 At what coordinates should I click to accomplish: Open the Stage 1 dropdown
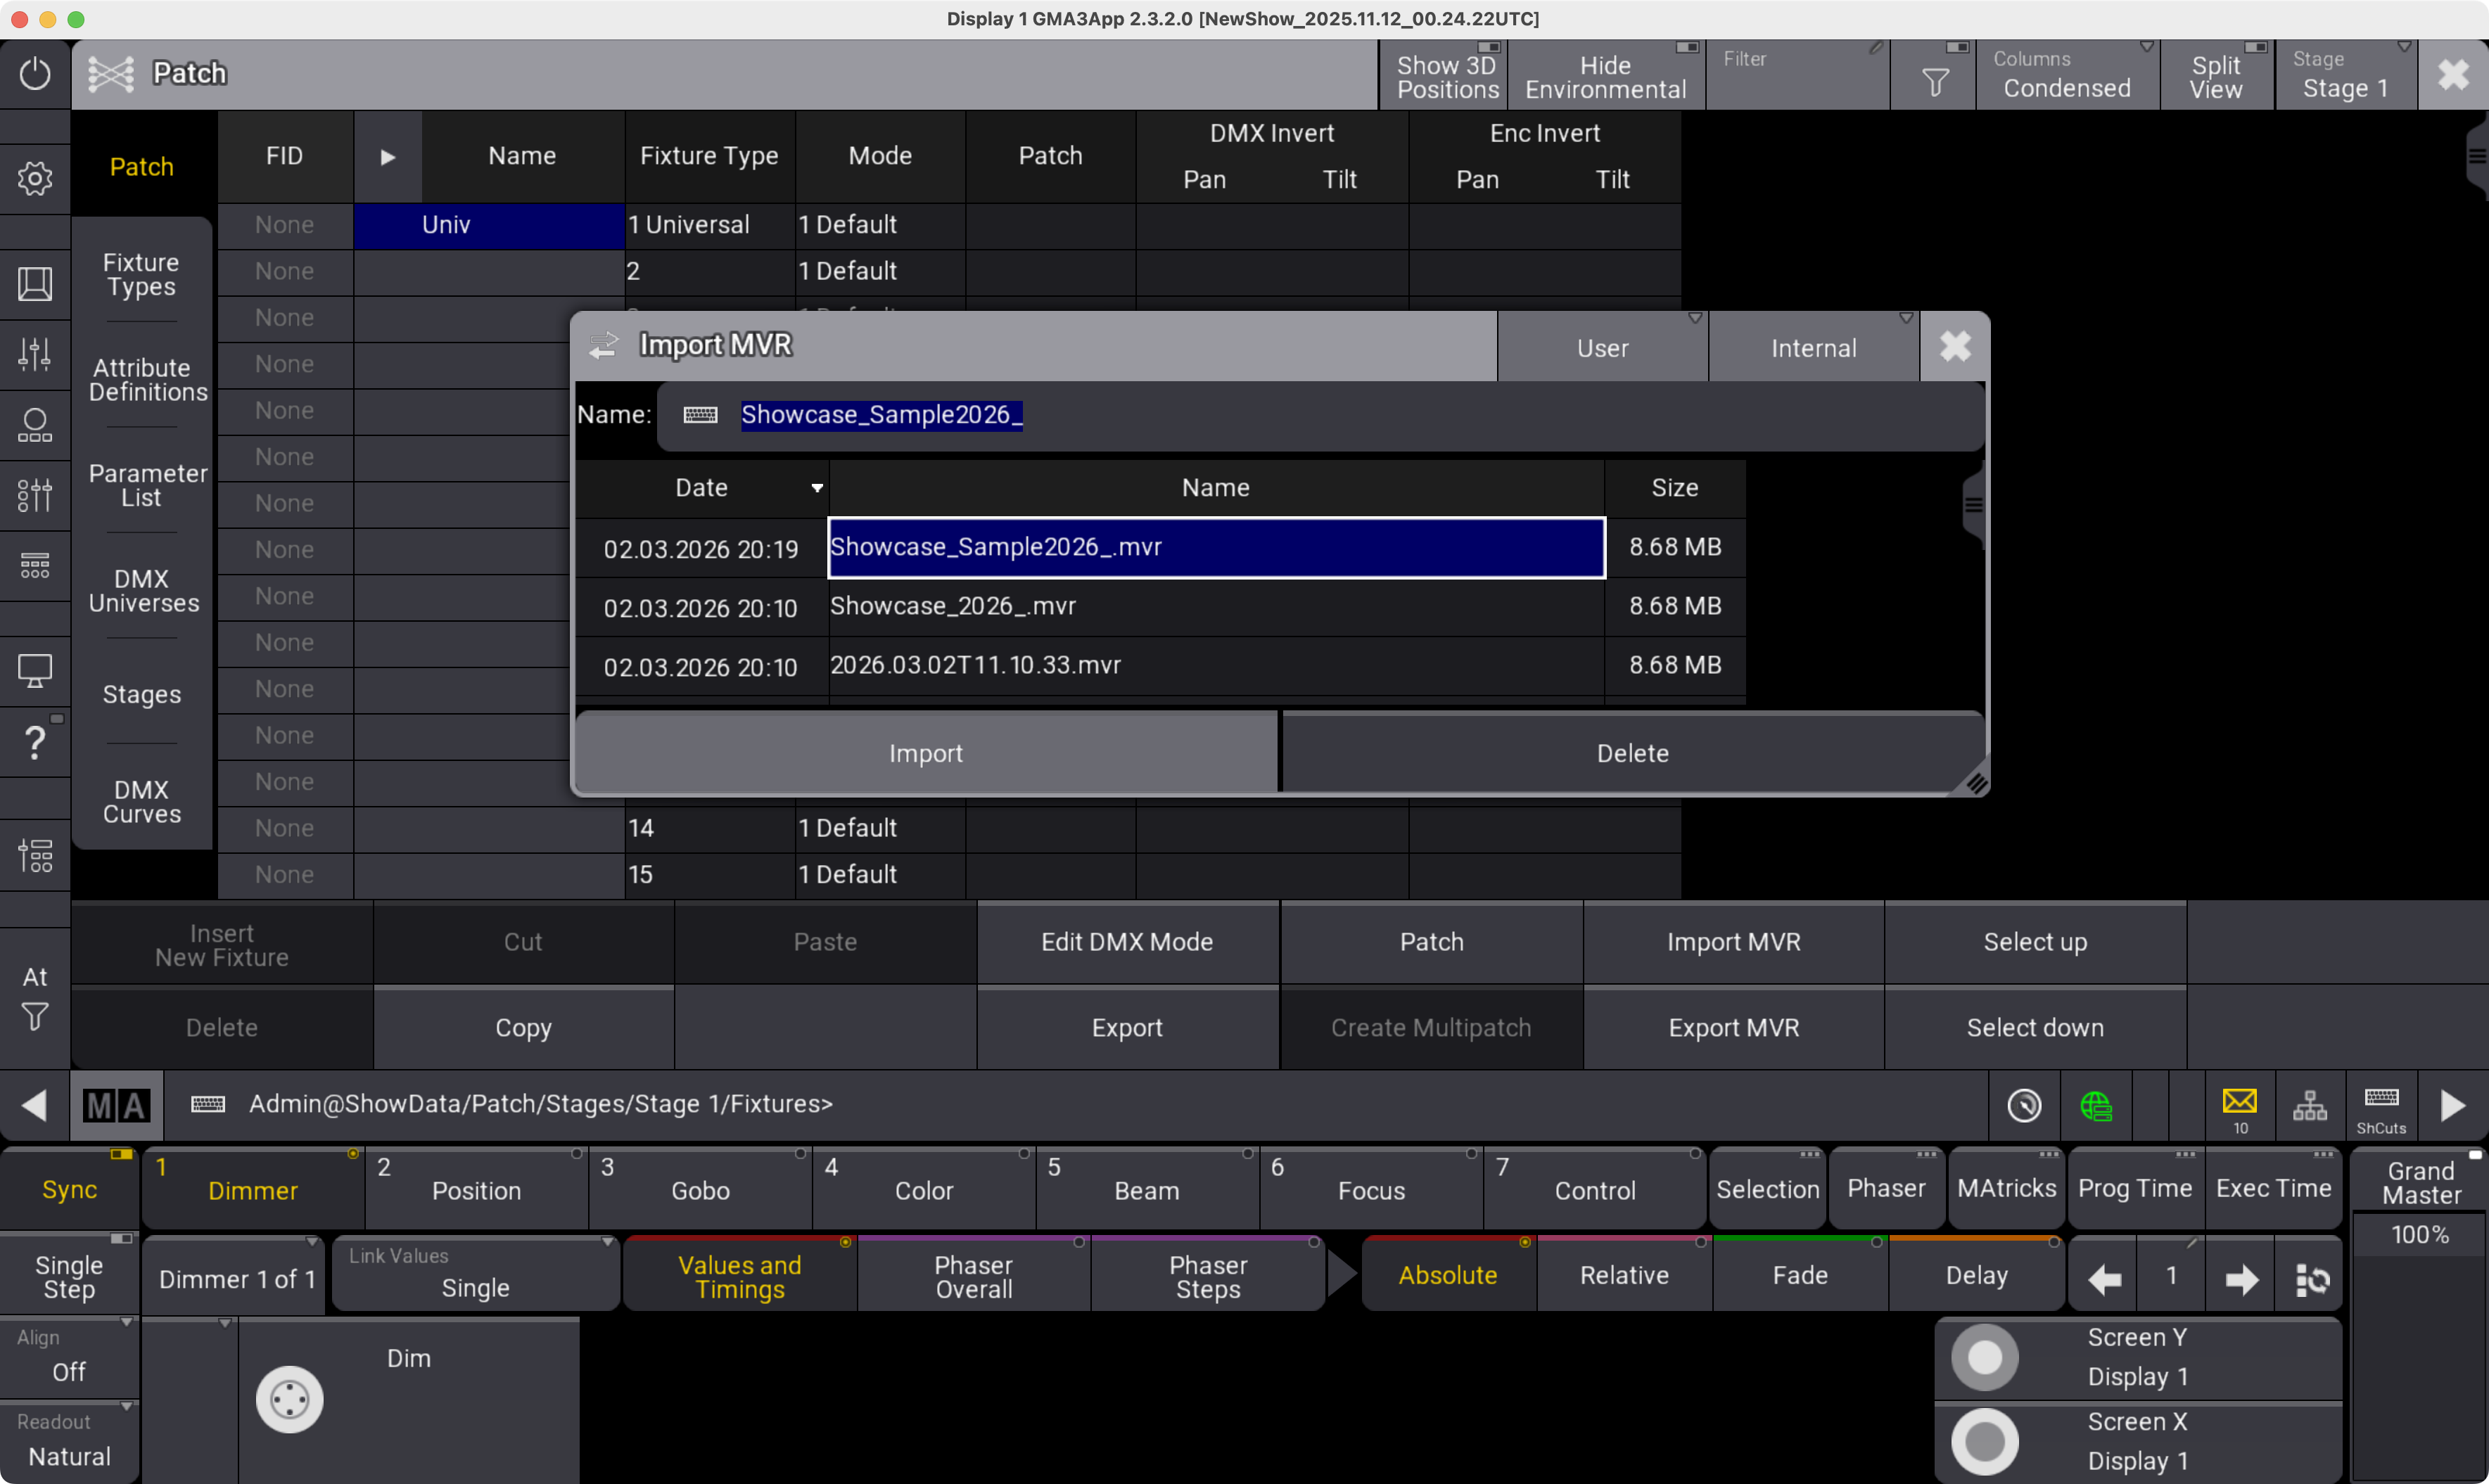point(2344,76)
